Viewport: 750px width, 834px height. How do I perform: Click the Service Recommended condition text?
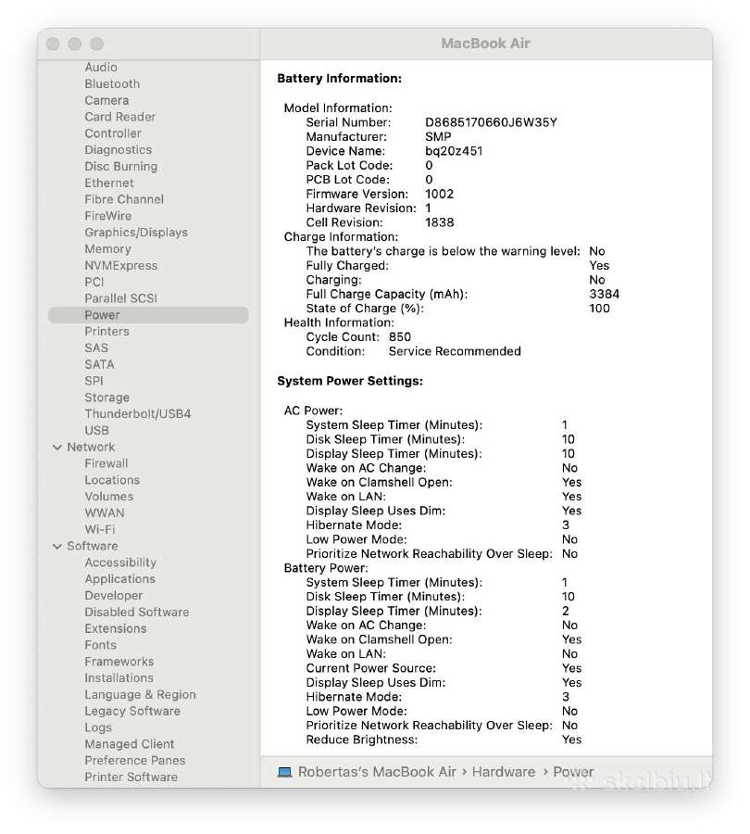click(455, 351)
